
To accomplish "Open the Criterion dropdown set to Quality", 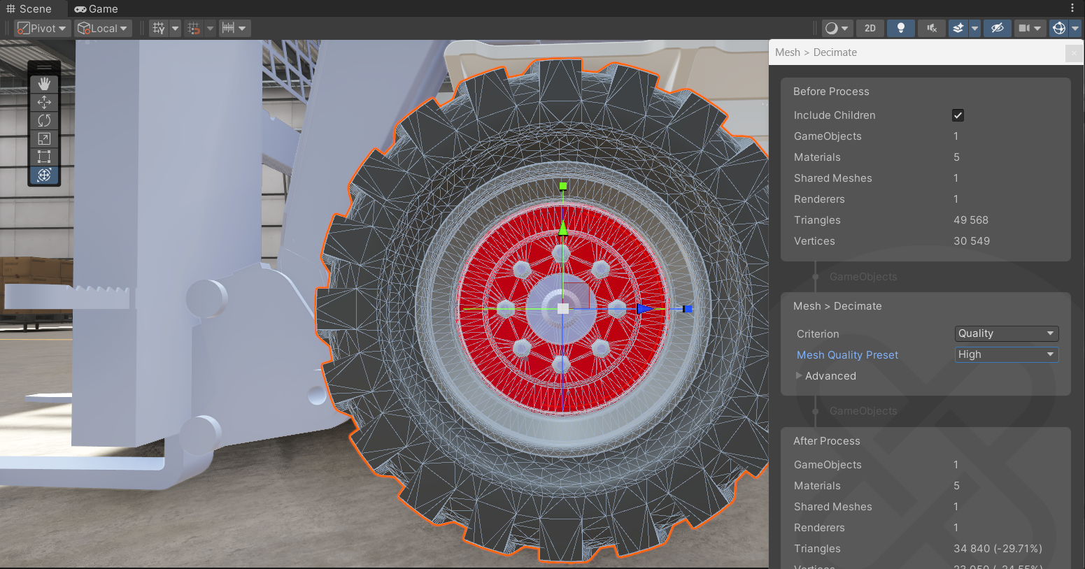I will (x=1006, y=333).
